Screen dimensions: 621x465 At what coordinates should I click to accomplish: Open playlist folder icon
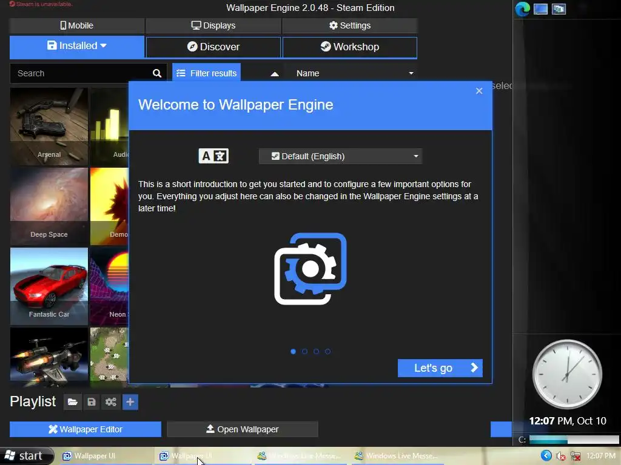[73, 402]
